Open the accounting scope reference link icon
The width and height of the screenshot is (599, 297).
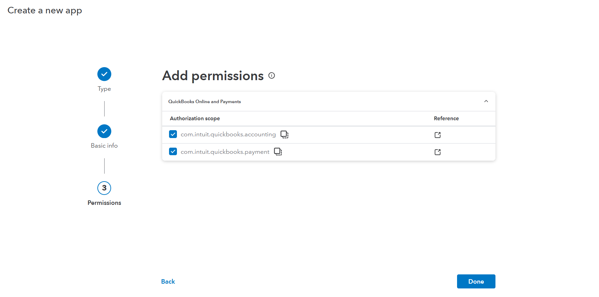pos(438,135)
